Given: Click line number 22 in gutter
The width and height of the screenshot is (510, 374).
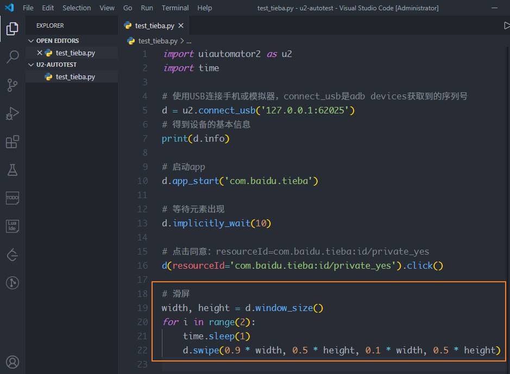Looking at the screenshot, I should point(142,350).
